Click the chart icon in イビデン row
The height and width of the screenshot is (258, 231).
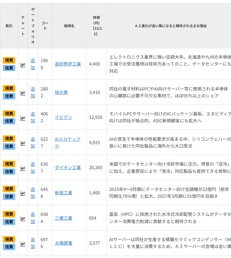[x=23, y=118]
